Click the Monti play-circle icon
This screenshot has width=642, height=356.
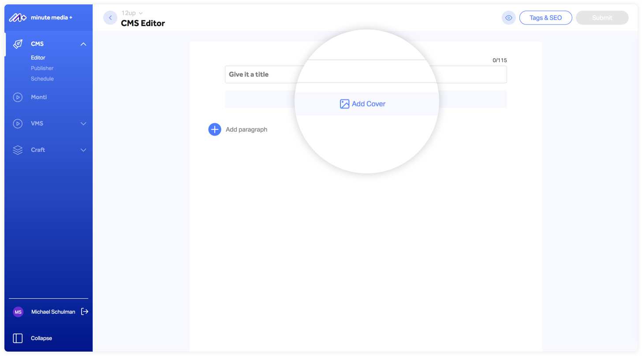click(x=18, y=97)
